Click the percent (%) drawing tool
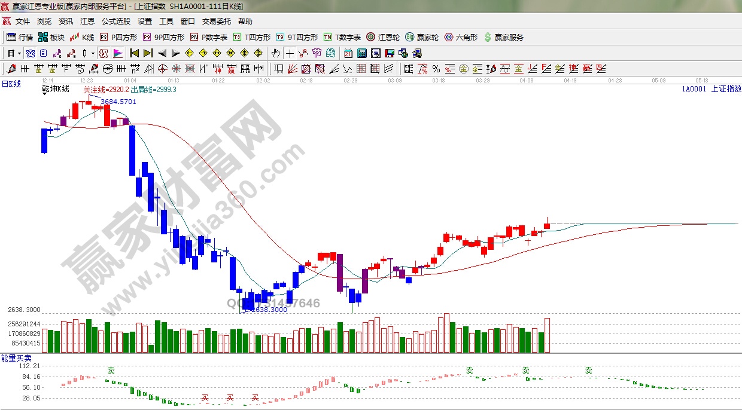The width and height of the screenshot is (742, 410). click(x=436, y=68)
